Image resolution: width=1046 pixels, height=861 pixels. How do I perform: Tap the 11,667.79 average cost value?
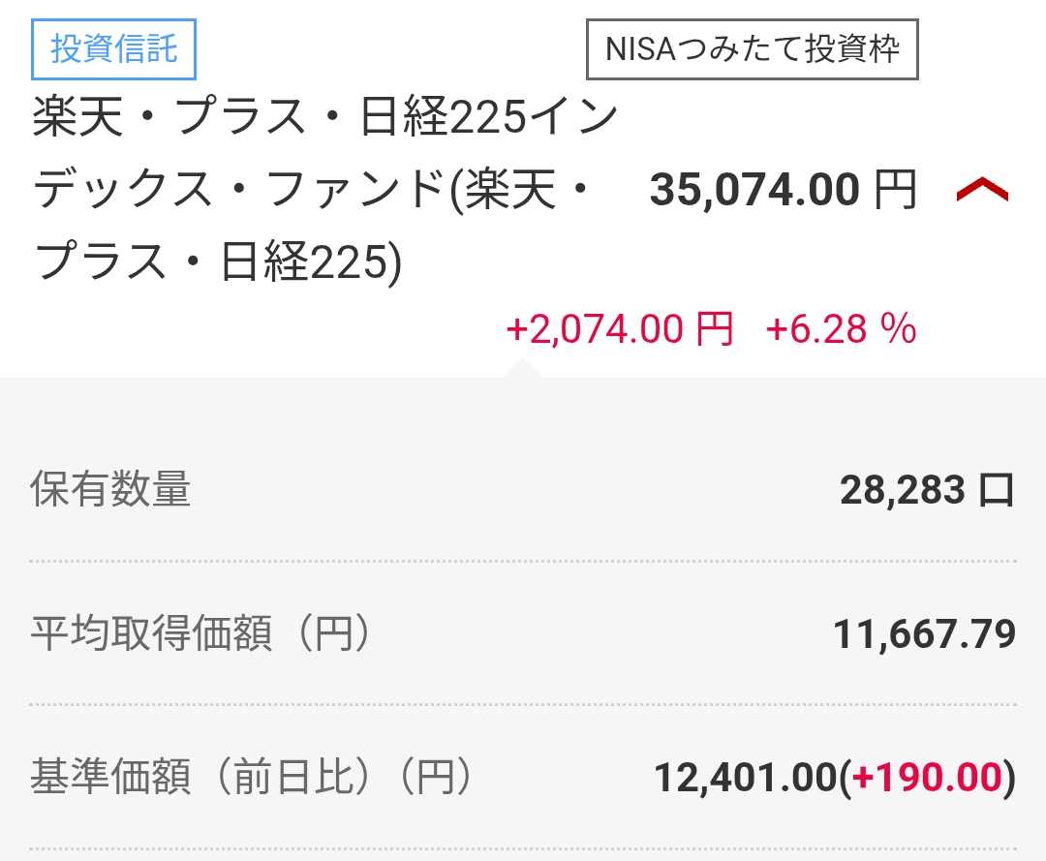coord(925,633)
